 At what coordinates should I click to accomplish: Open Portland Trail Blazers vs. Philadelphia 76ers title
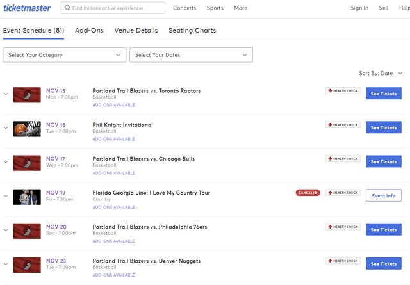pos(149,227)
